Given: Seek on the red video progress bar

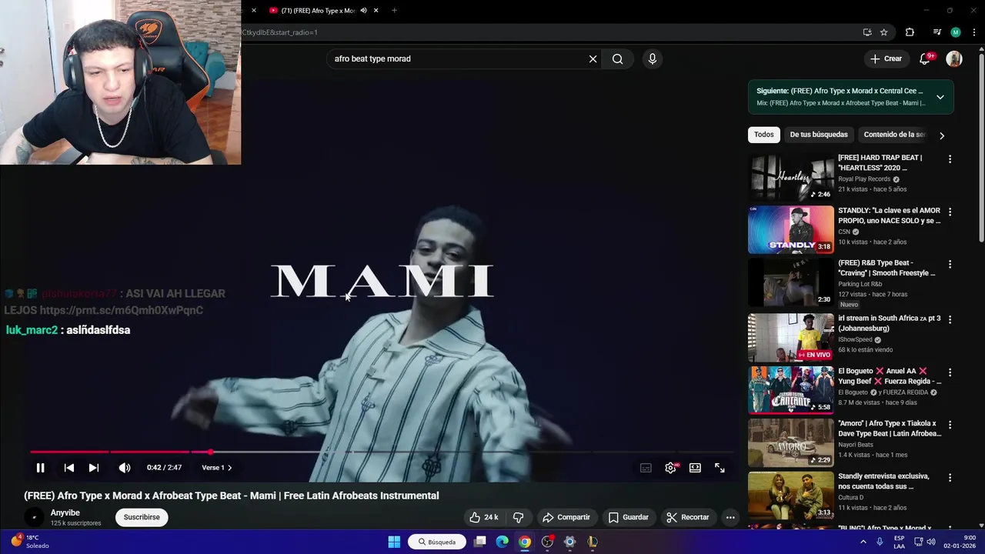Looking at the screenshot, I should click(381, 452).
